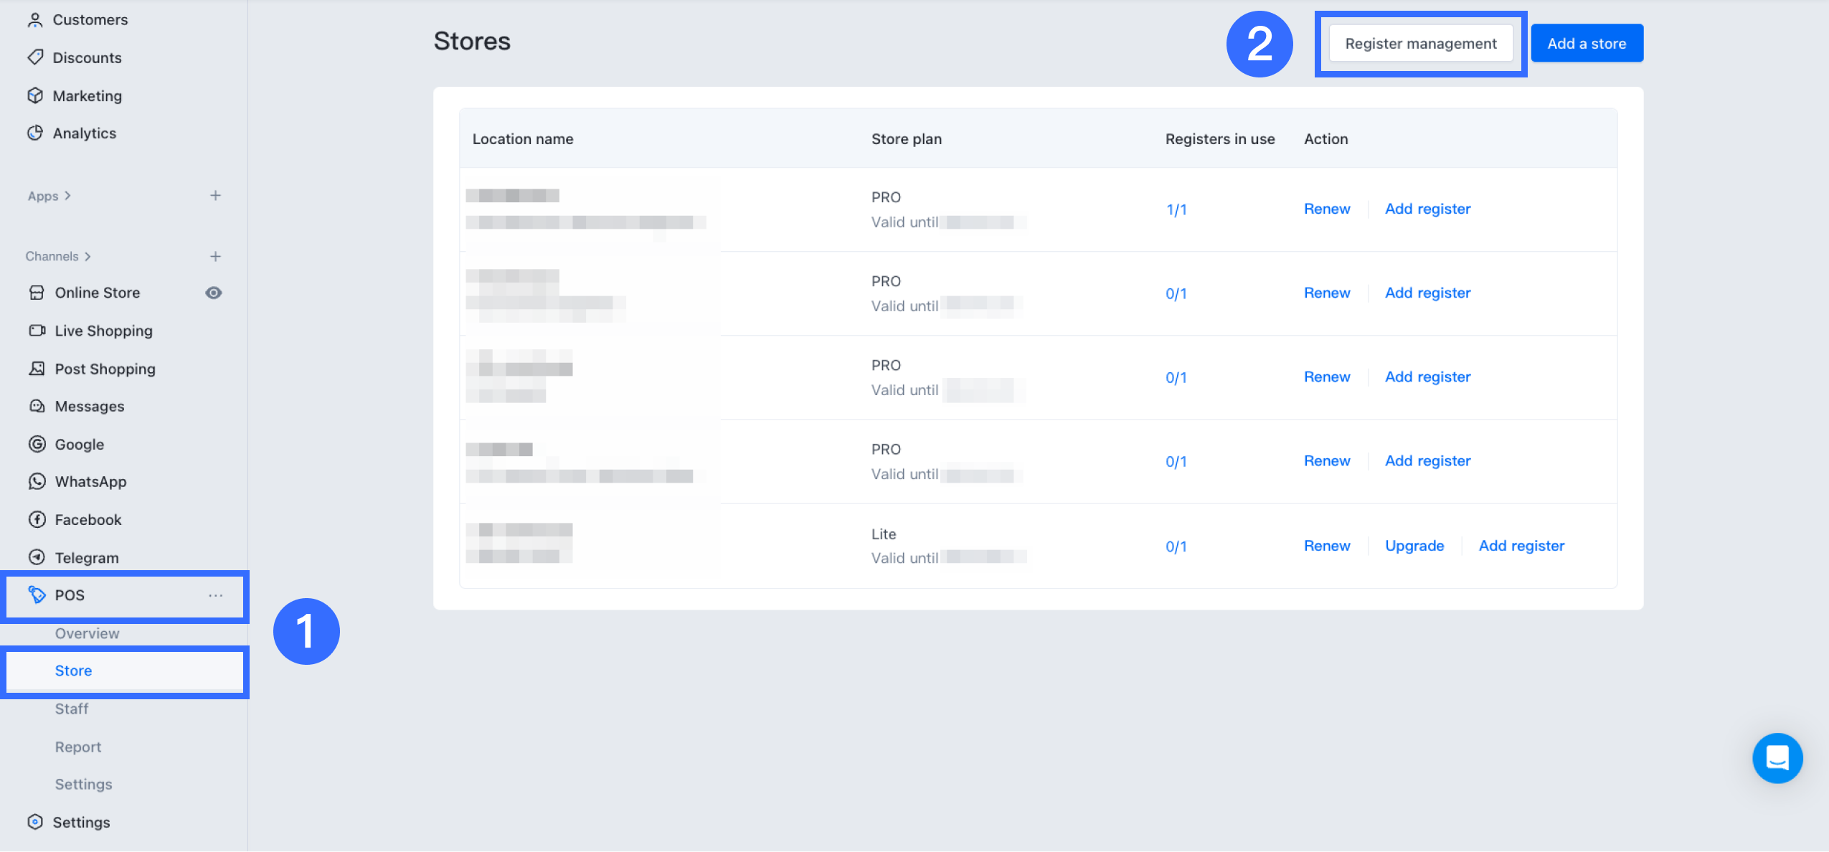Click the Register management button

[x=1420, y=44]
